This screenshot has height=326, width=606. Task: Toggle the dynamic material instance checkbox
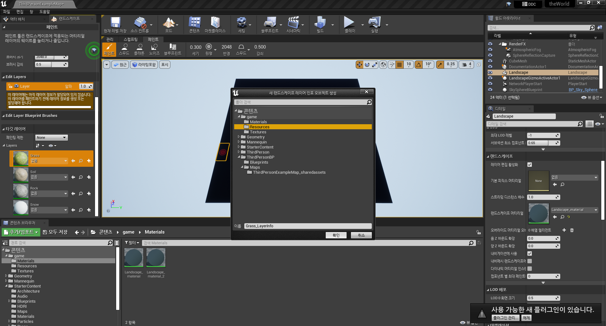530,269
